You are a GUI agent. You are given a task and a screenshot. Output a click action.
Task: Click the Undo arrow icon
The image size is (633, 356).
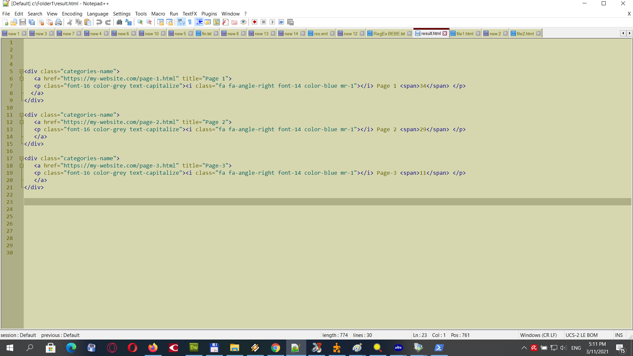(x=99, y=22)
